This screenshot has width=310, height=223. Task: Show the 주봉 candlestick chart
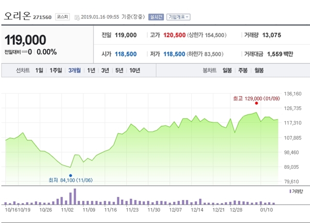pos(243,70)
